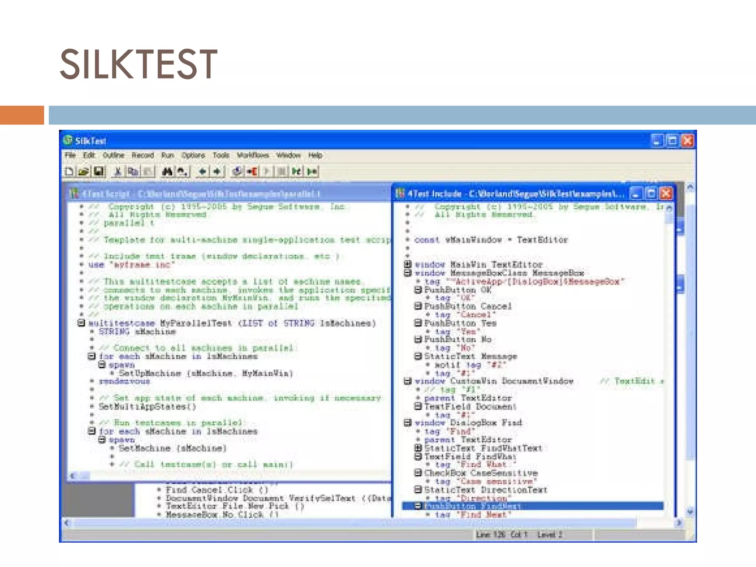Click the New file toolbar icon
The height and width of the screenshot is (567, 756).
[69, 172]
